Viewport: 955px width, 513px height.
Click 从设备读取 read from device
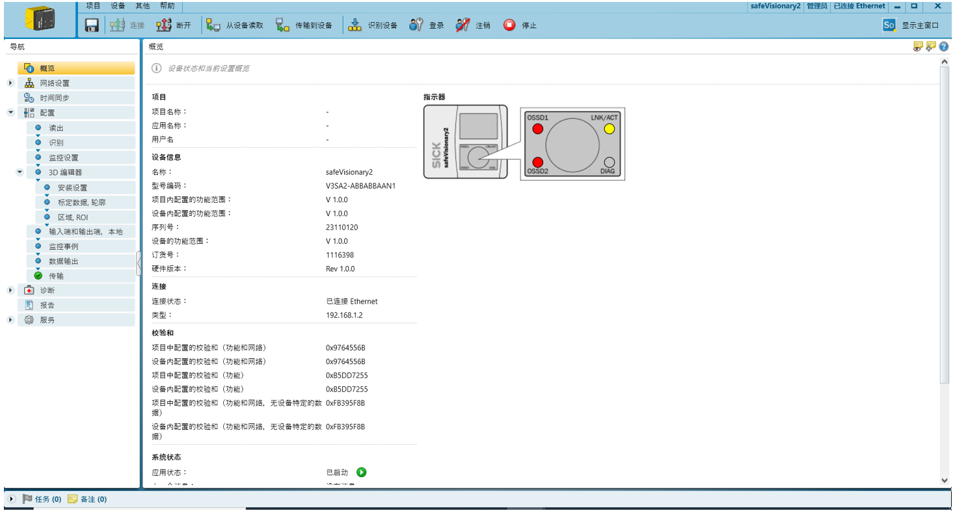click(235, 25)
